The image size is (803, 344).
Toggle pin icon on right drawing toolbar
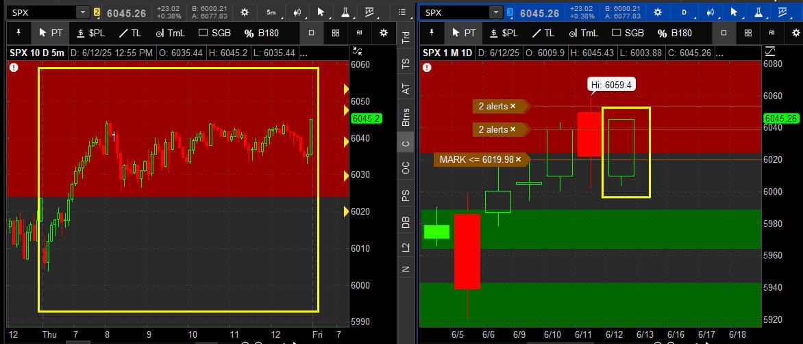432,33
